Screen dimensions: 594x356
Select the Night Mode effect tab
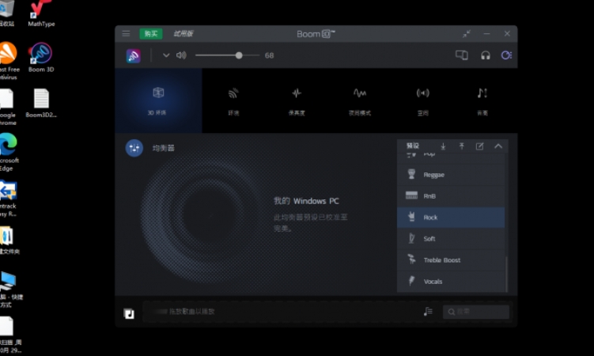pos(360,100)
